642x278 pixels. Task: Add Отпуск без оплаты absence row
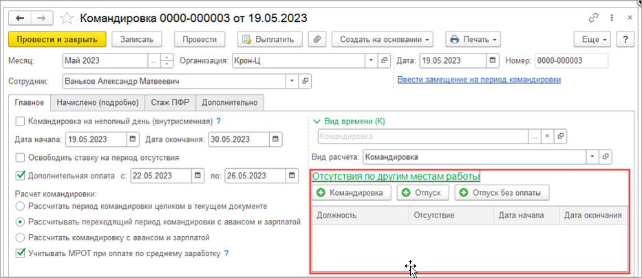(x=502, y=193)
